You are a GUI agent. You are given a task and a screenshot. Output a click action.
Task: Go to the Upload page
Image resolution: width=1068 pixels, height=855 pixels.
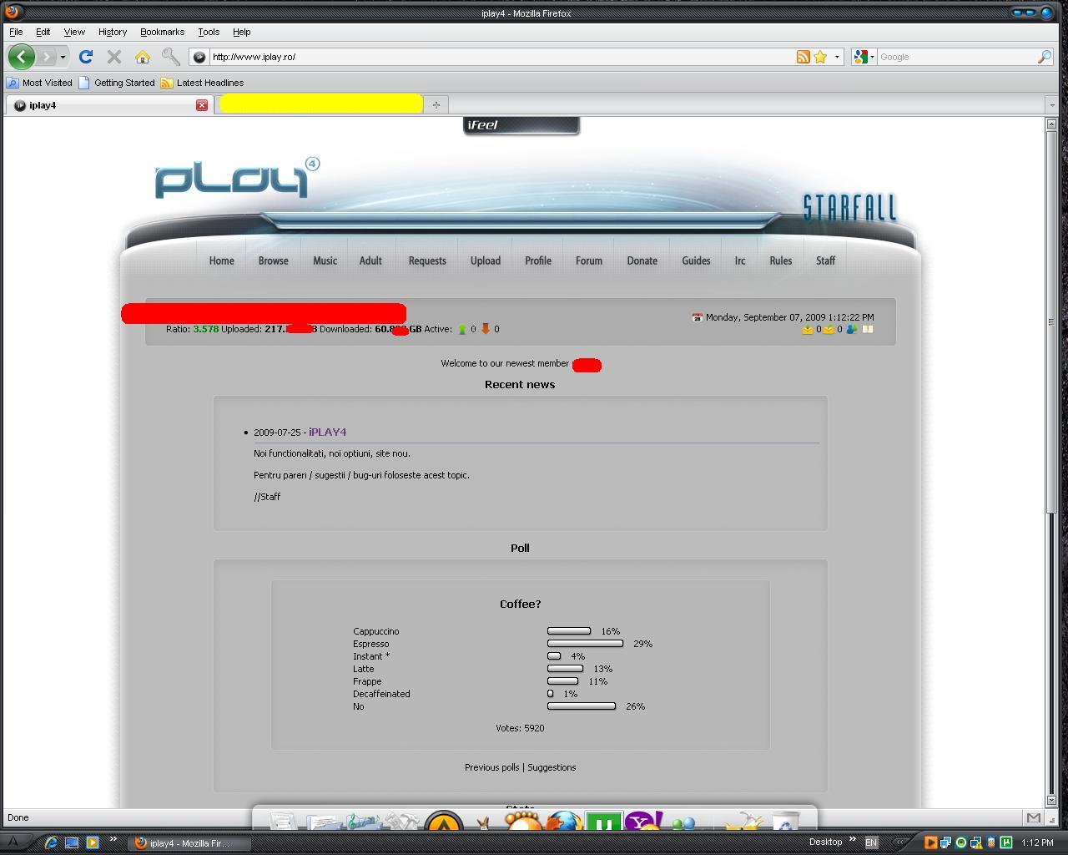tap(485, 261)
